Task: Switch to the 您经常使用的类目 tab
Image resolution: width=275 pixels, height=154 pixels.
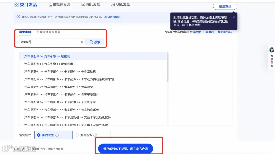Action: pyautogui.click(x=48, y=32)
